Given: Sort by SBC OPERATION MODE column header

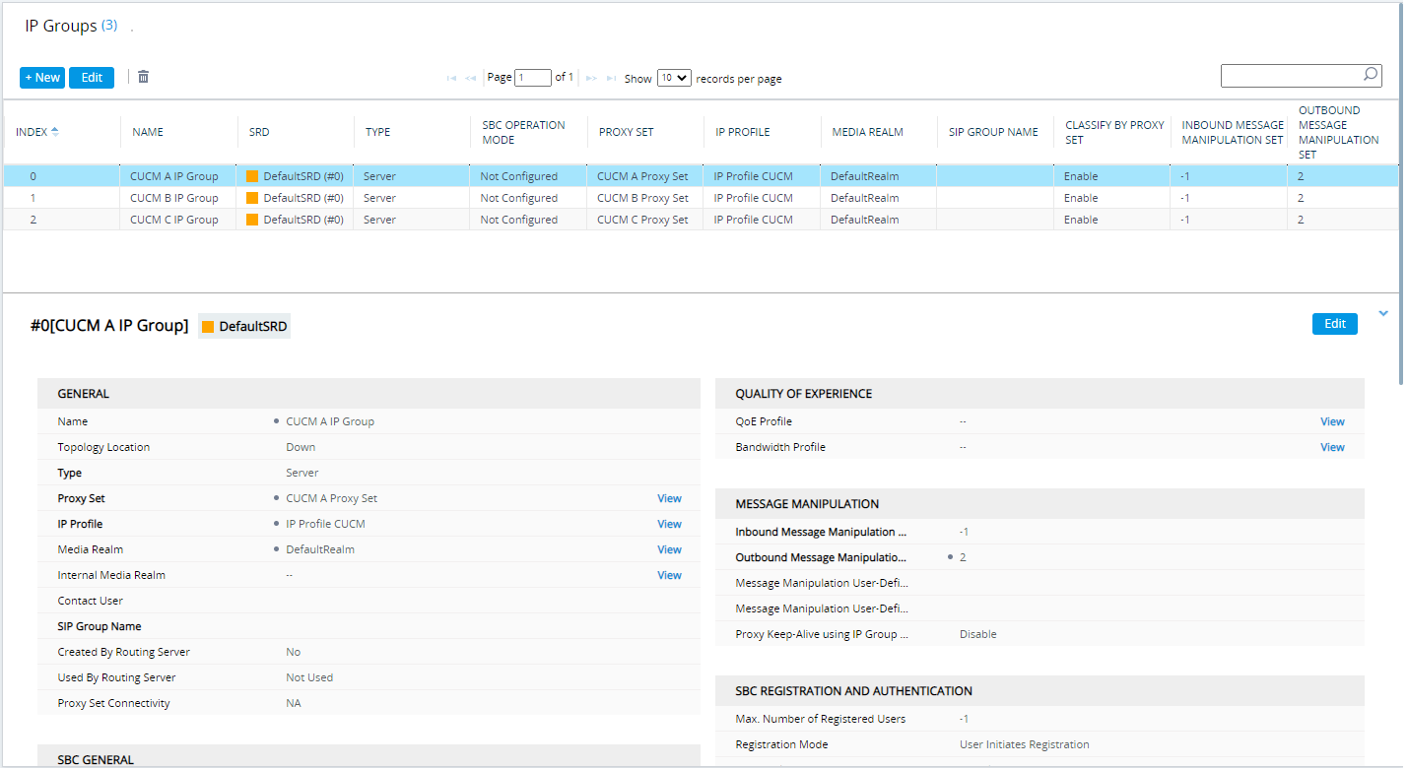Looking at the screenshot, I should 523,132.
